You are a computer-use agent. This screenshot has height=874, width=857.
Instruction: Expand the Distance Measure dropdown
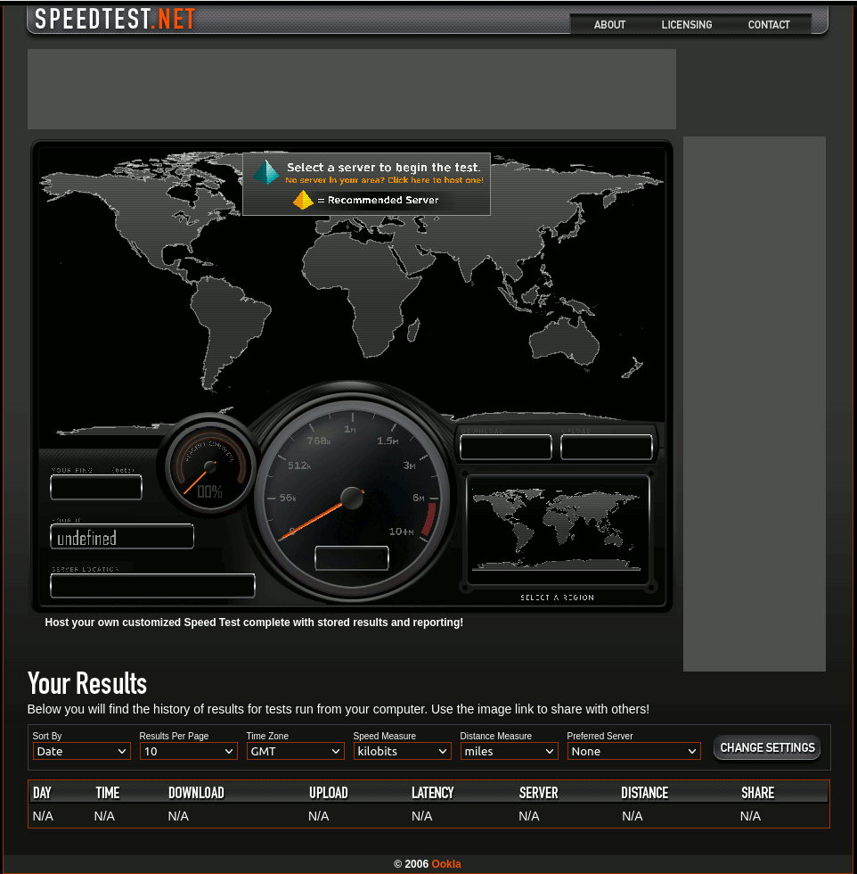coord(510,751)
